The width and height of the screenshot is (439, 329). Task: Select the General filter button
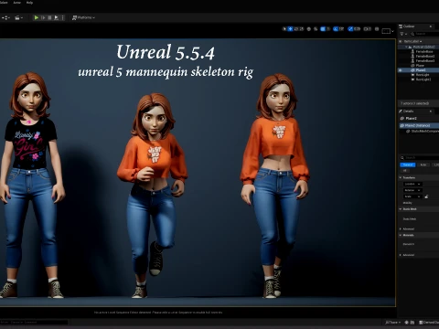pyautogui.click(x=408, y=164)
